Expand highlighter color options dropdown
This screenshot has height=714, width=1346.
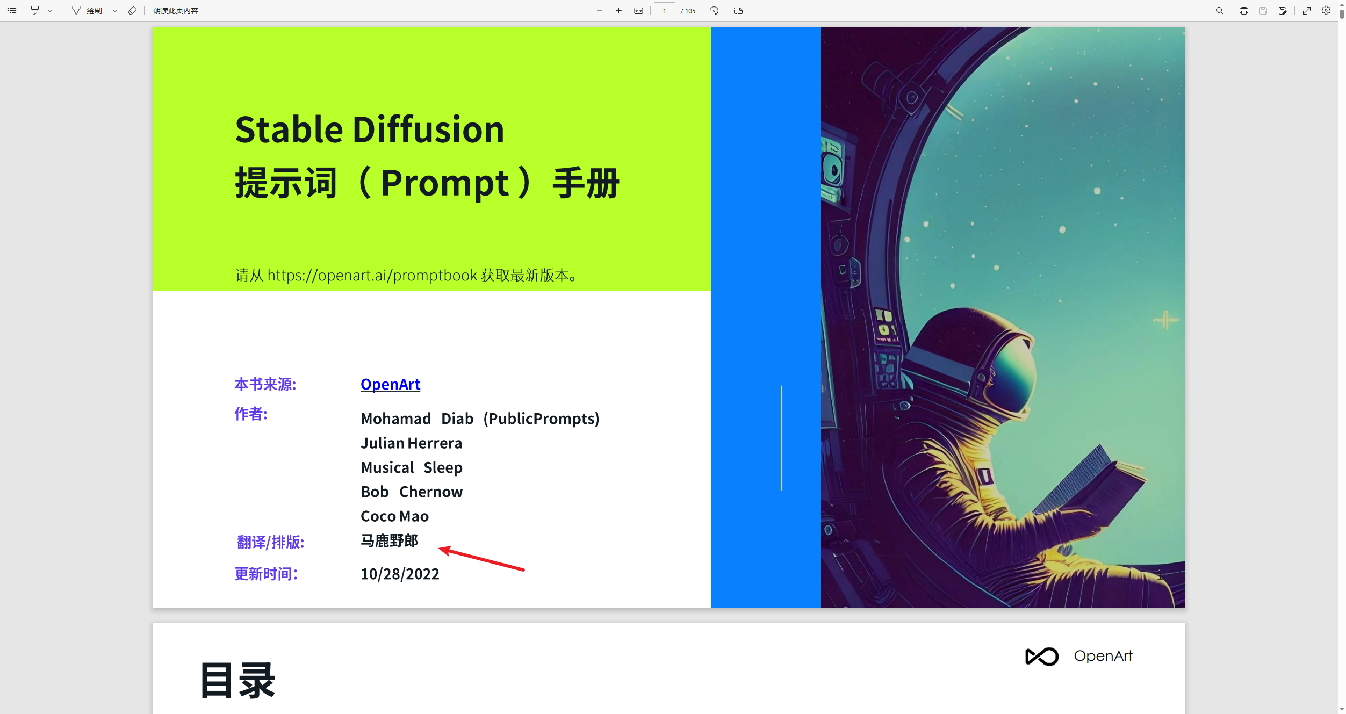pyautogui.click(x=50, y=11)
